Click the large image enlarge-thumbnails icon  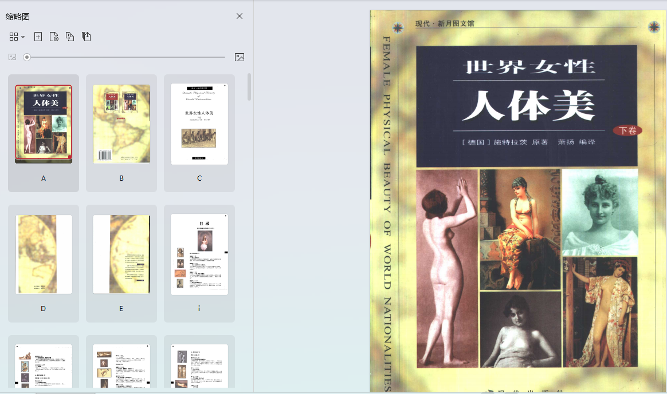(240, 57)
